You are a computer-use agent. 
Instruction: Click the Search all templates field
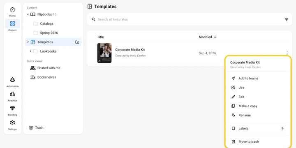tap(190, 19)
